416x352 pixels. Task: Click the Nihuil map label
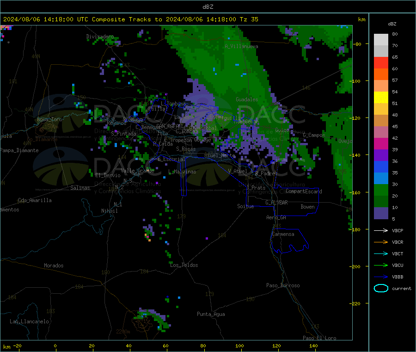[x=109, y=211]
